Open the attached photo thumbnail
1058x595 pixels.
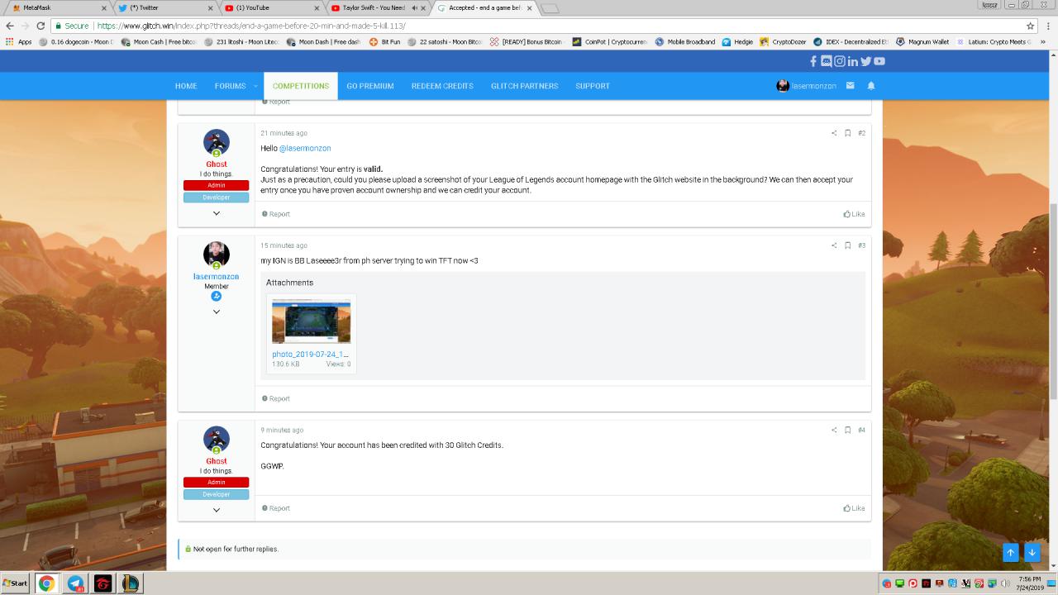tap(311, 322)
